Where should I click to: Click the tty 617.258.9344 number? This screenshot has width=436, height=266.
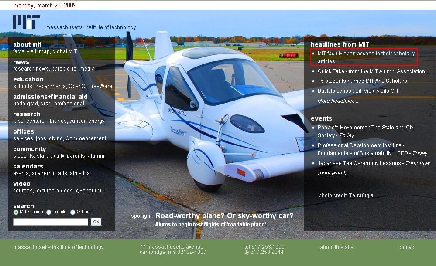pyautogui.click(x=264, y=252)
